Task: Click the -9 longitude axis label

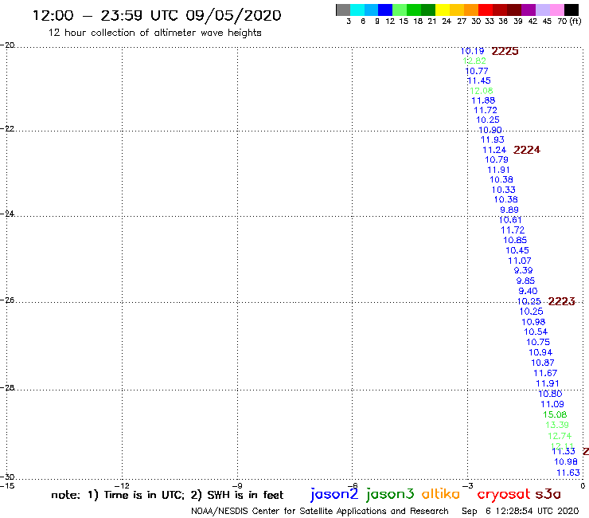Action: [x=237, y=485]
